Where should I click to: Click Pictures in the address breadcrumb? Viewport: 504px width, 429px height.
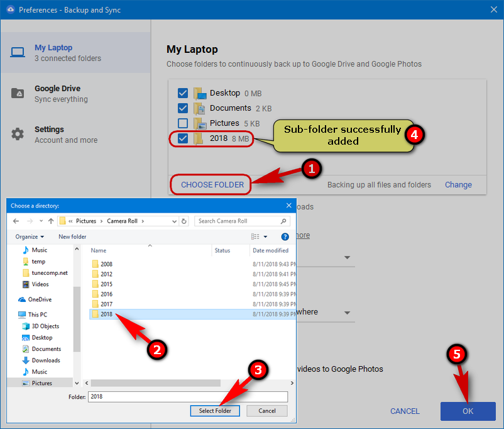86,221
